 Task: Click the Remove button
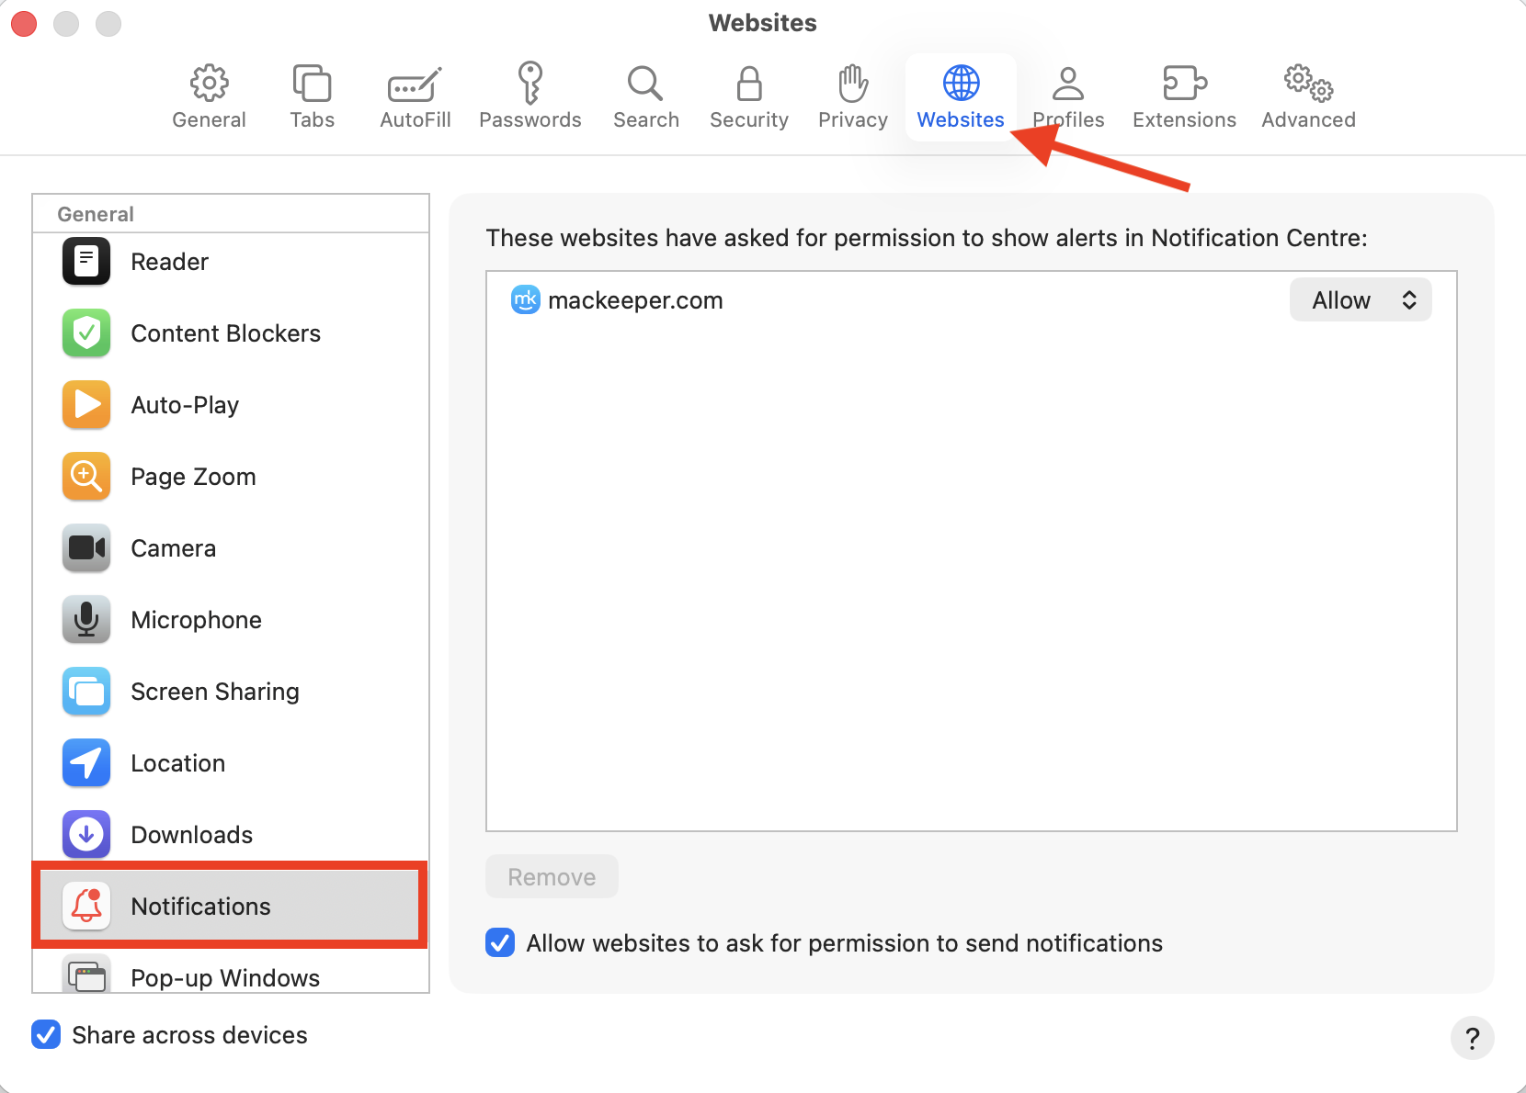pos(552,876)
